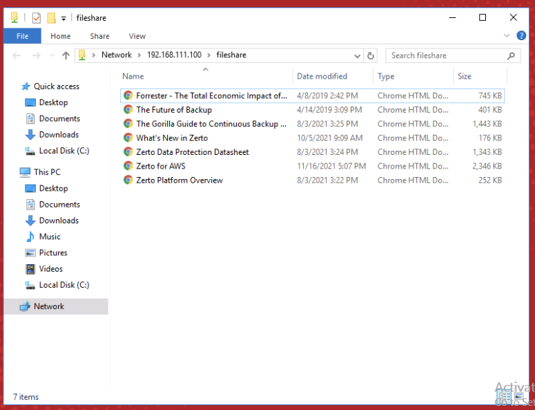The height and width of the screenshot is (410, 535).
Task: Click fileshare in the address breadcrumb
Action: [231, 55]
